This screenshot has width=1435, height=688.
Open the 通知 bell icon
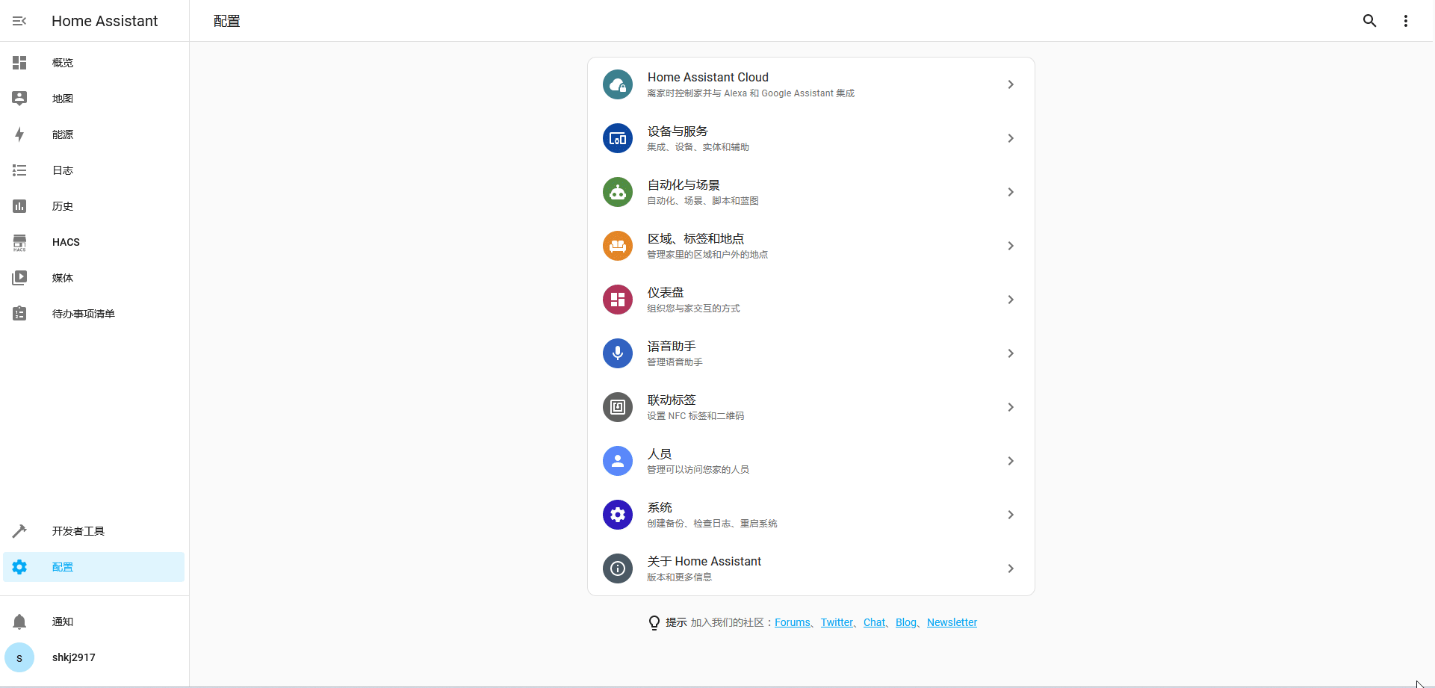click(x=19, y=622)
